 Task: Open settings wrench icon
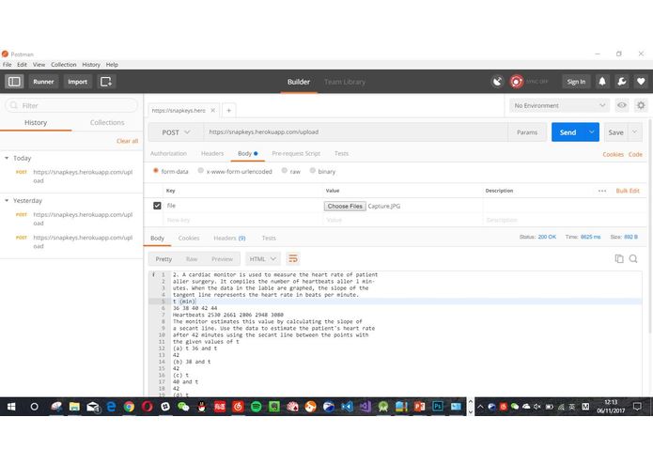click(622, 82)
